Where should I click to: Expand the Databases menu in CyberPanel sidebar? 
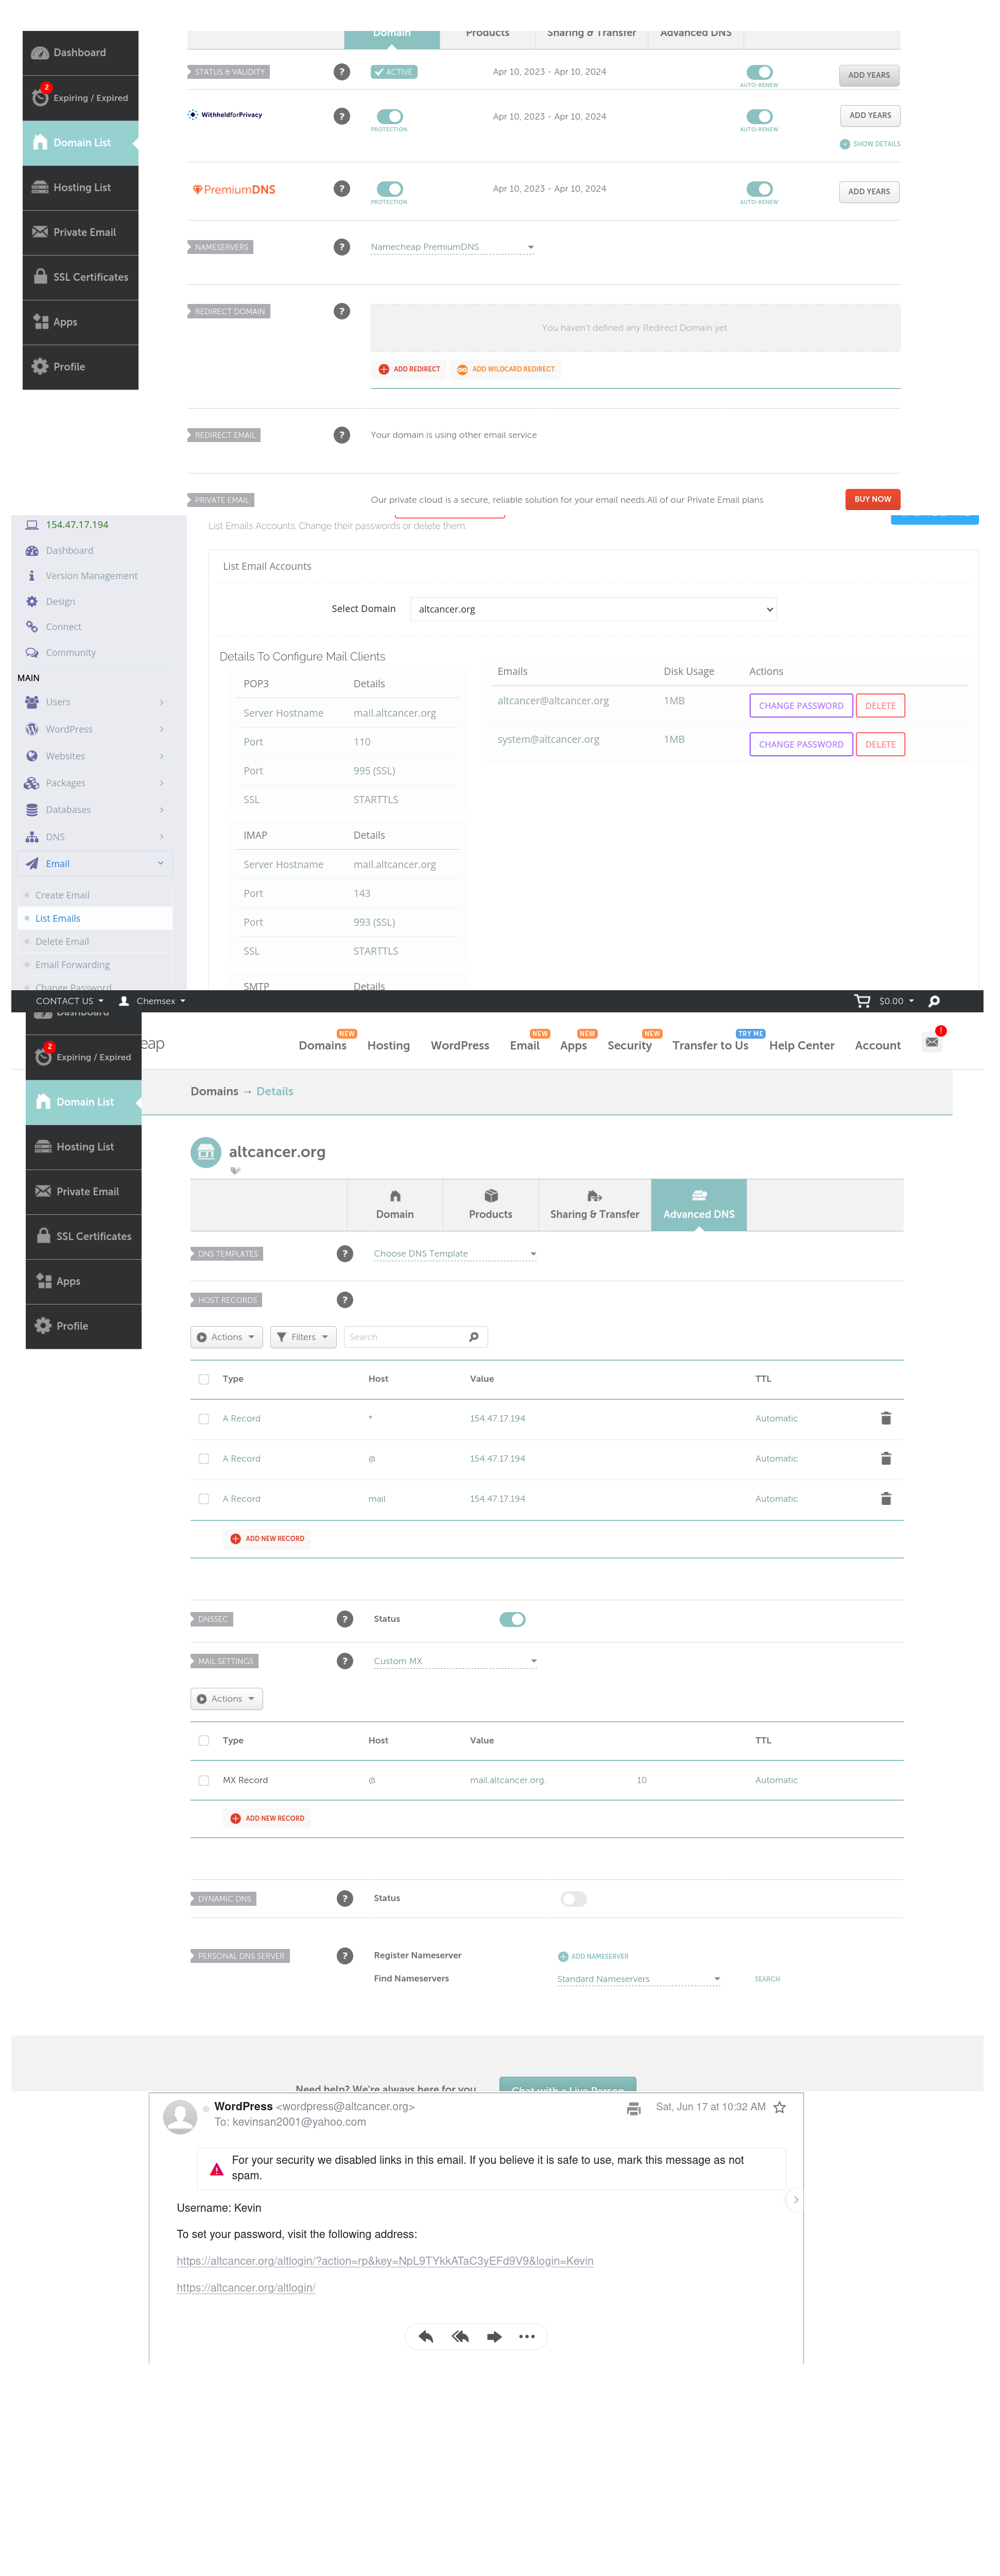point(95,810)
